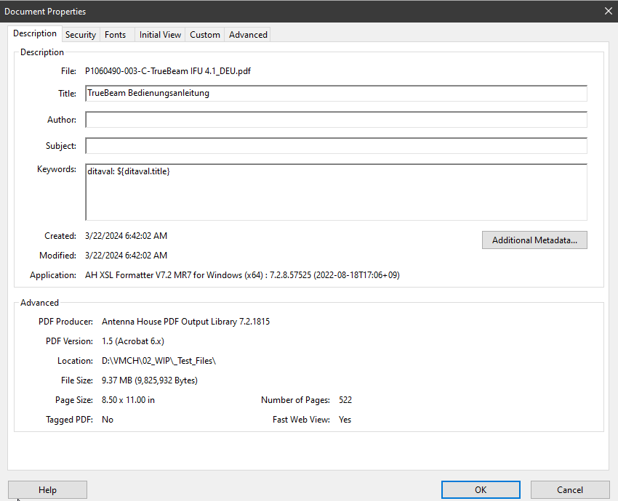
Task: Click into the Keywords text area
Action: [x=336, y=192]
